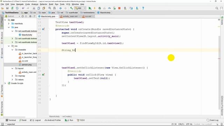Click the Search Everywhere magnifier icon
Viewport: 224px width, 126px height.
pos(217,8)
